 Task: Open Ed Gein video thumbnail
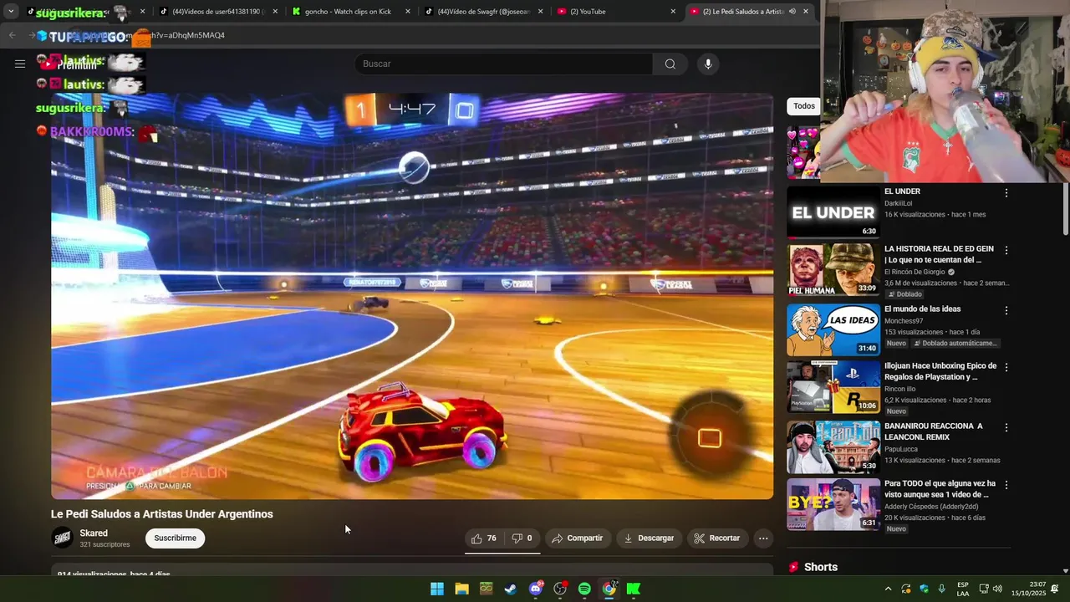click(x=833, y=270)
